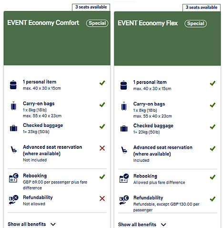Screen dimensions: 223x228
Task: Click the rebooking calendar icon in Economy Flex
Action: 124,178
